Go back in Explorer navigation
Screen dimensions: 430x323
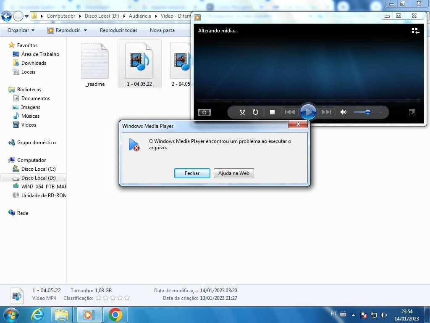pos(7,16)
